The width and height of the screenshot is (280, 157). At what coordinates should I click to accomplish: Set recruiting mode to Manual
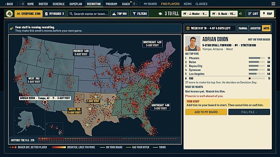coord(243,28)
